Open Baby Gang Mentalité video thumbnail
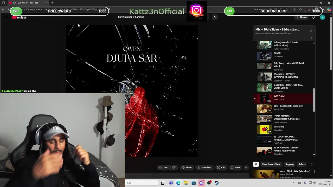Viewport: 333px width, 187px height. 264,66
